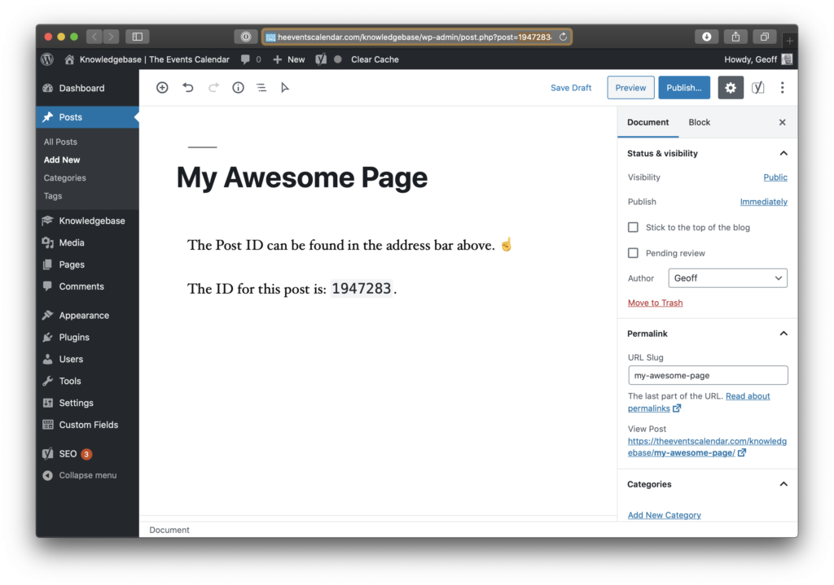Click the Yoast icon in admin bar

point(321,59)
